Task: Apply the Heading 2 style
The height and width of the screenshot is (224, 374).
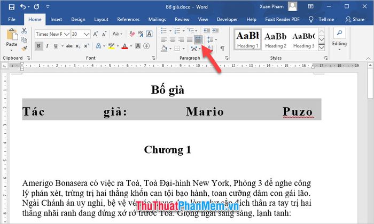Action: tap(276, 39)
